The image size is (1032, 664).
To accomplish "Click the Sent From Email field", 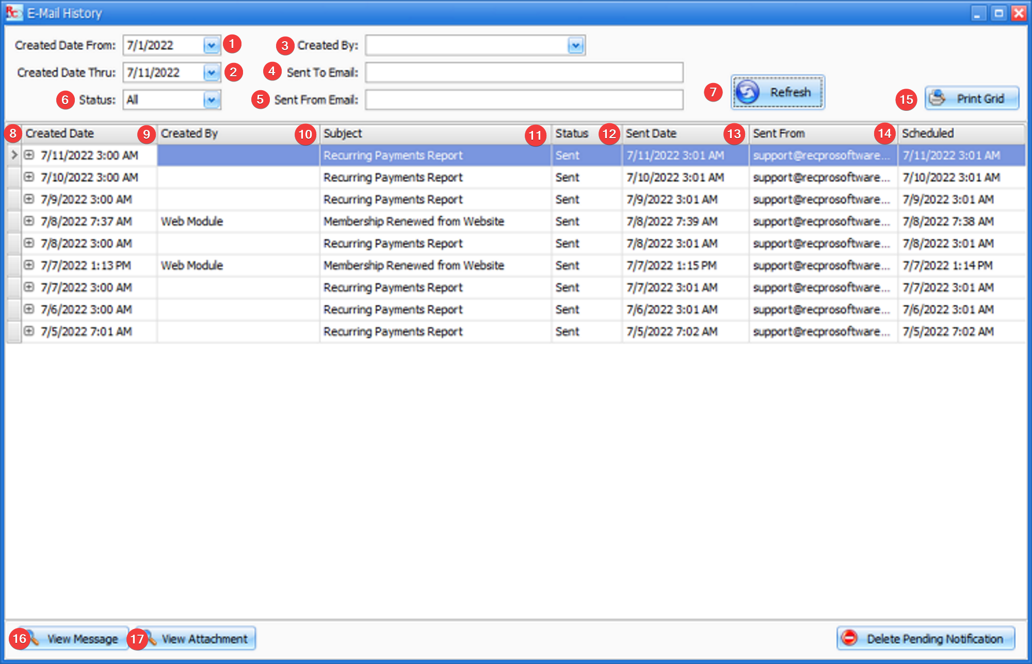I will click(x=524, y=100).
